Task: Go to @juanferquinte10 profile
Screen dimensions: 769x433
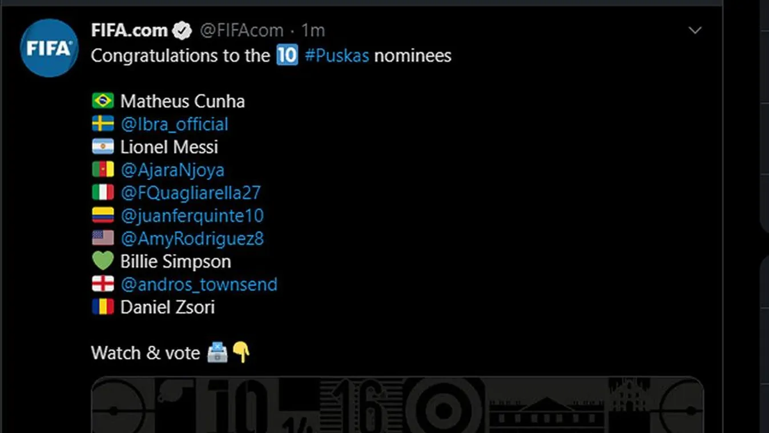Action: pyautogui.click(x=192, y=216)
